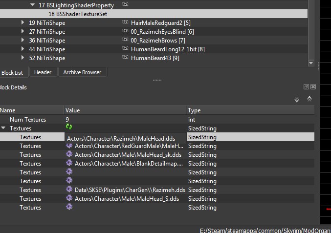Expand the 44 NiTriShape node
Viewport: 331px width, 233px height.
coord(22,49)
